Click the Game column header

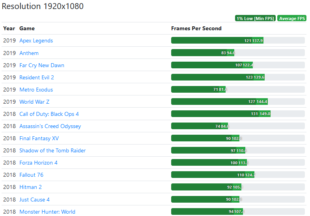pos(27,28)
